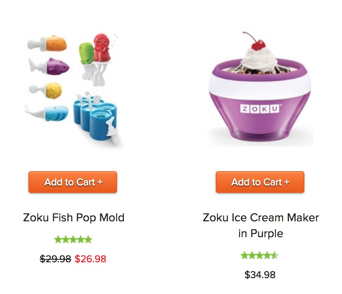This screenshot has width=342, height=294.
Task: Click the red $26.98 sale price
Action: pyautogui.click(x=90, y=259)
